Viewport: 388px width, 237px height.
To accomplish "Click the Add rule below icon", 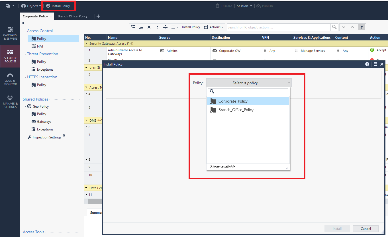I will (141, 27).
